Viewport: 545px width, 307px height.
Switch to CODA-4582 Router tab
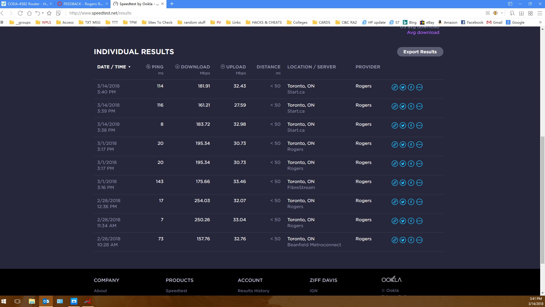pos(26,4)
